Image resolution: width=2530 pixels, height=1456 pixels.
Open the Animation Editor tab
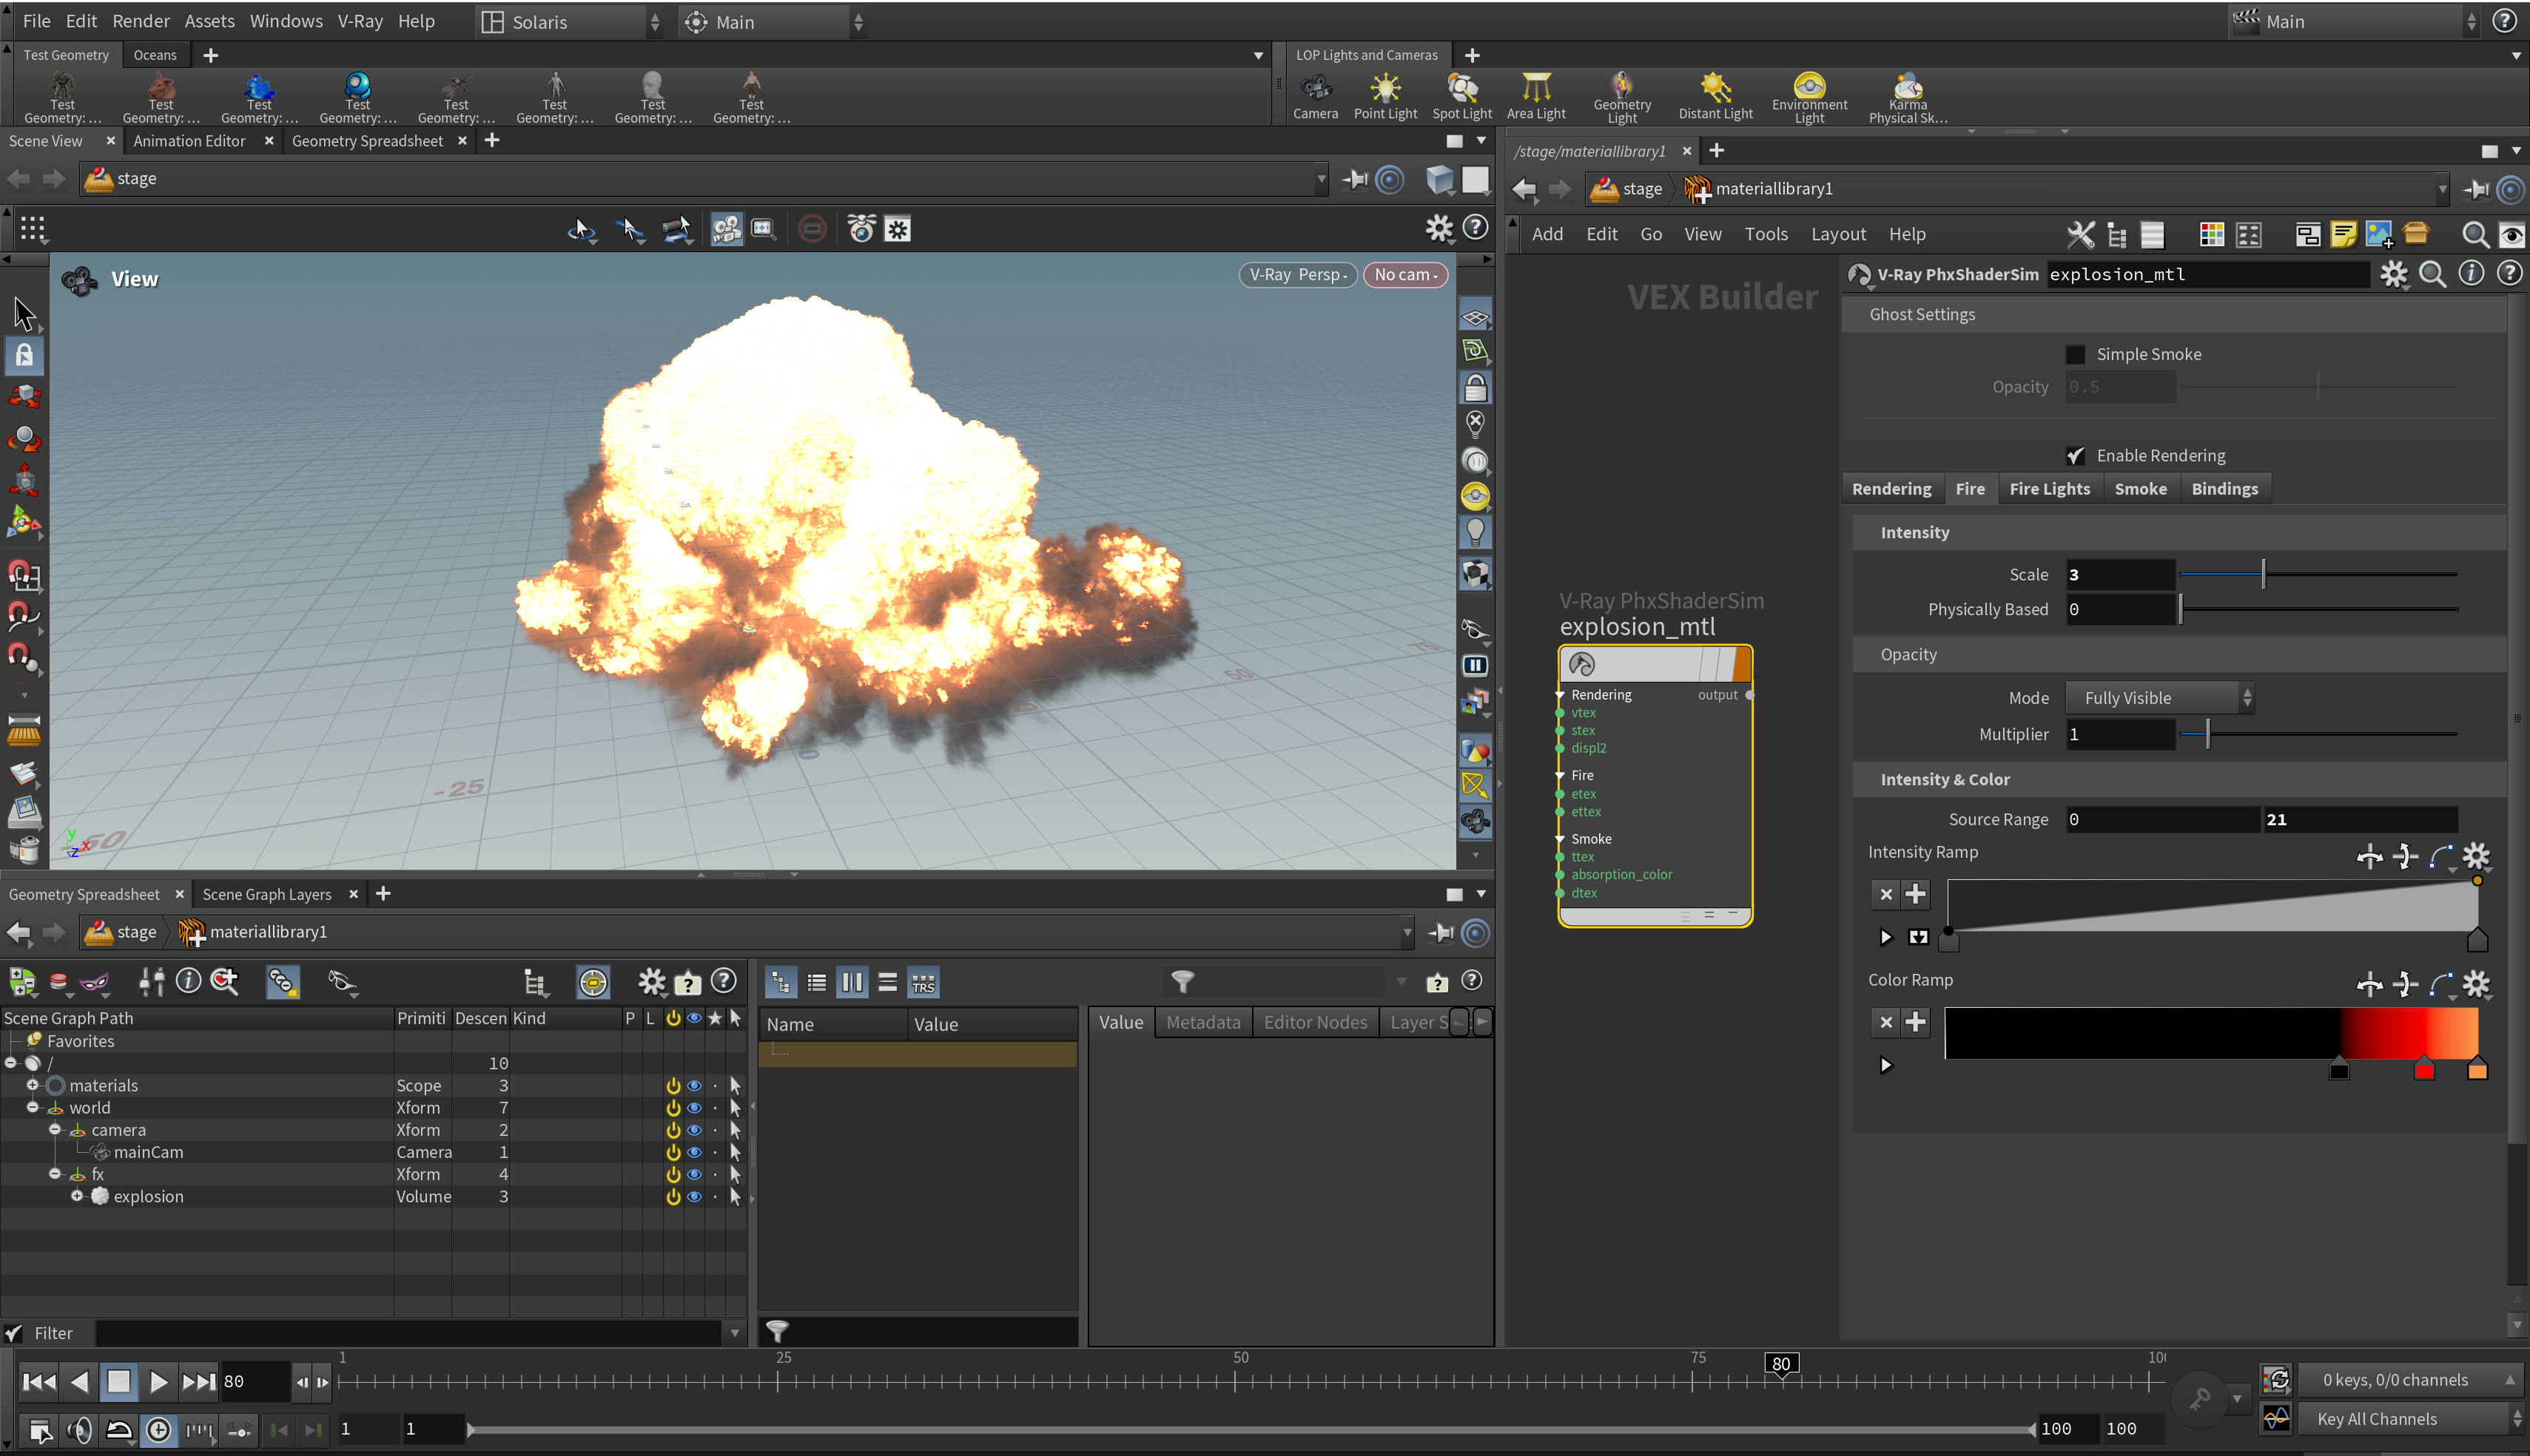tap(189, 141)
